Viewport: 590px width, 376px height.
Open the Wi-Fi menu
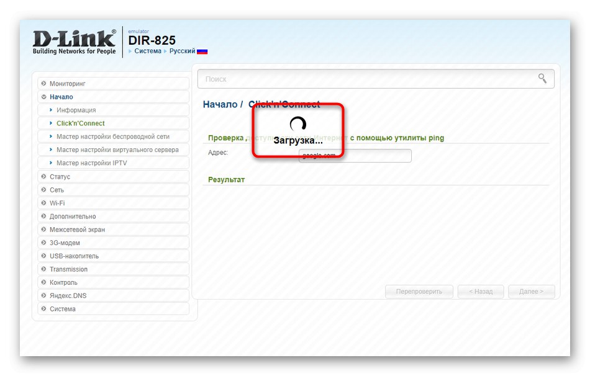coord(113,203)
